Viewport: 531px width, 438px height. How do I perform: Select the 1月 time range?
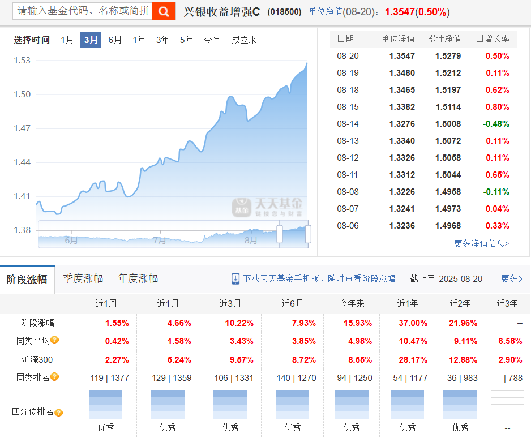67,40
